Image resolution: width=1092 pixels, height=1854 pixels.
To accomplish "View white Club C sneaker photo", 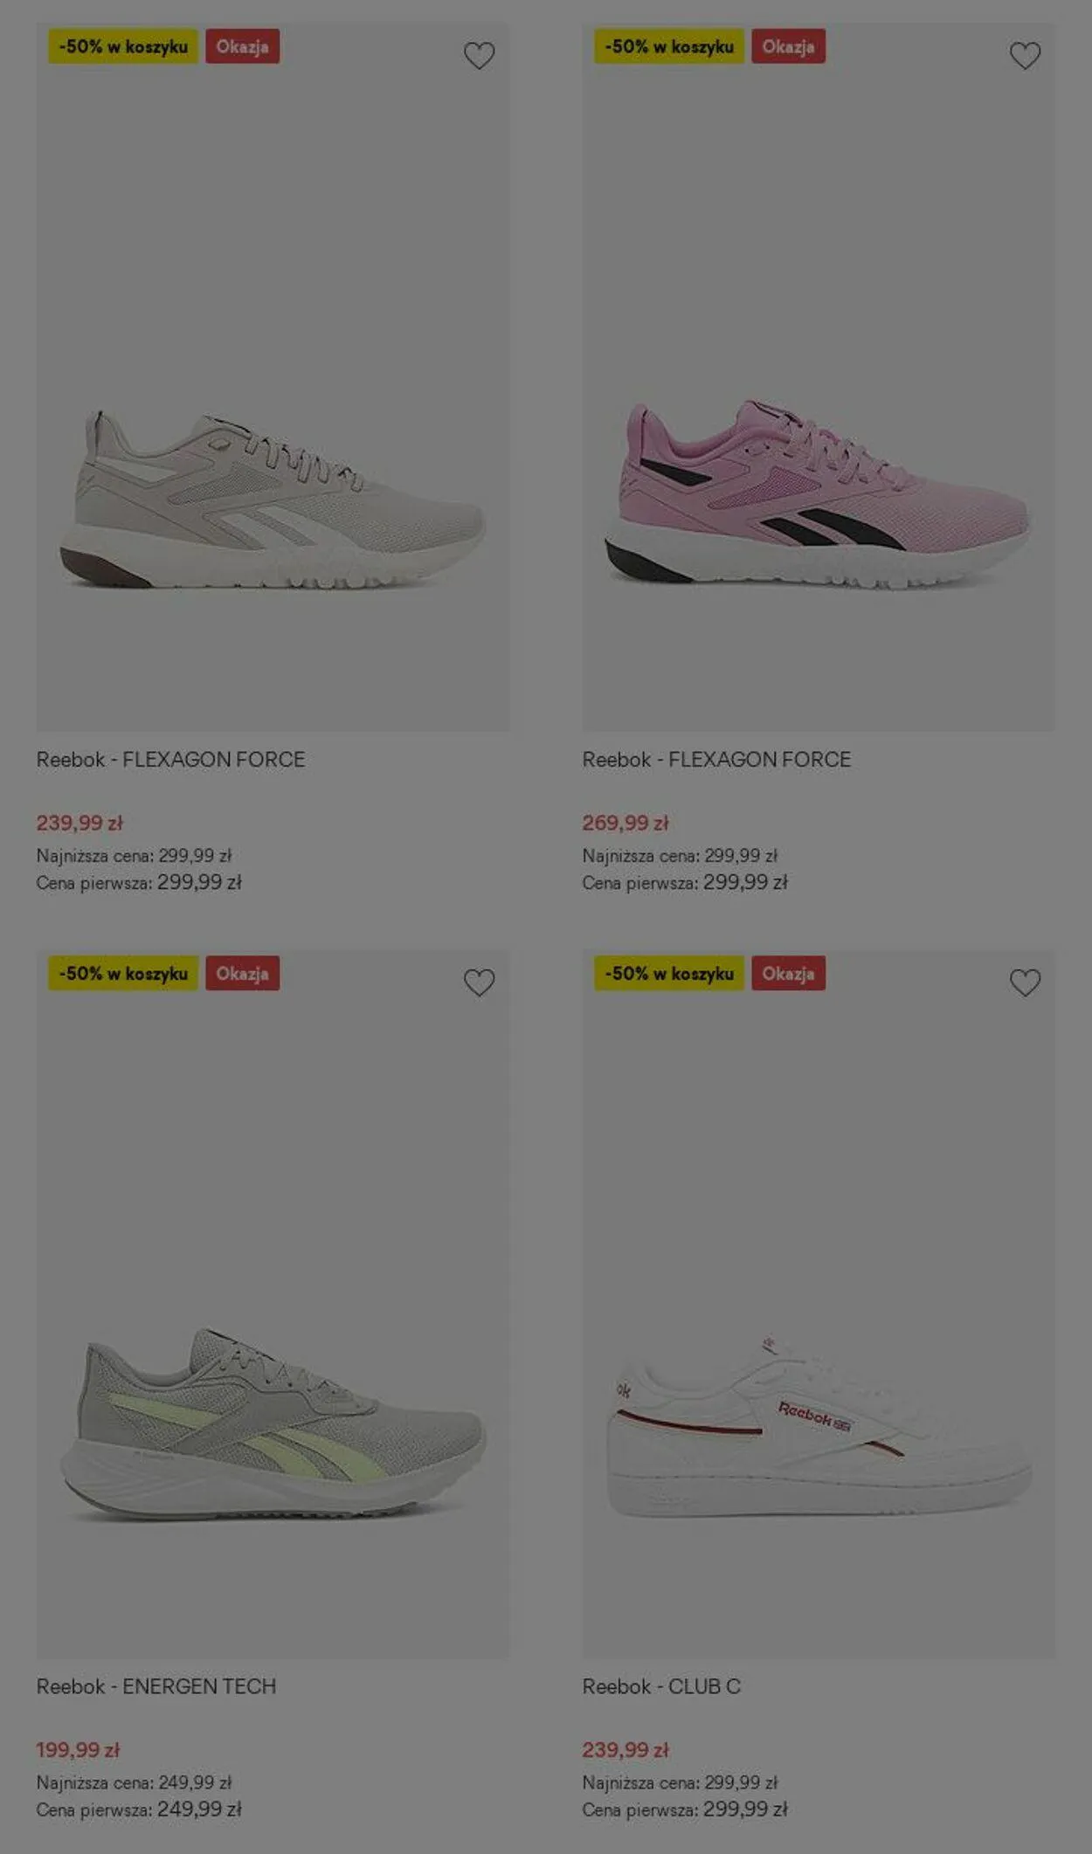I will coord(819,1304).
